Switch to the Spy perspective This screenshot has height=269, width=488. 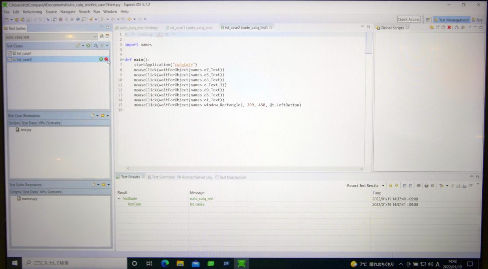click(477, 20)
